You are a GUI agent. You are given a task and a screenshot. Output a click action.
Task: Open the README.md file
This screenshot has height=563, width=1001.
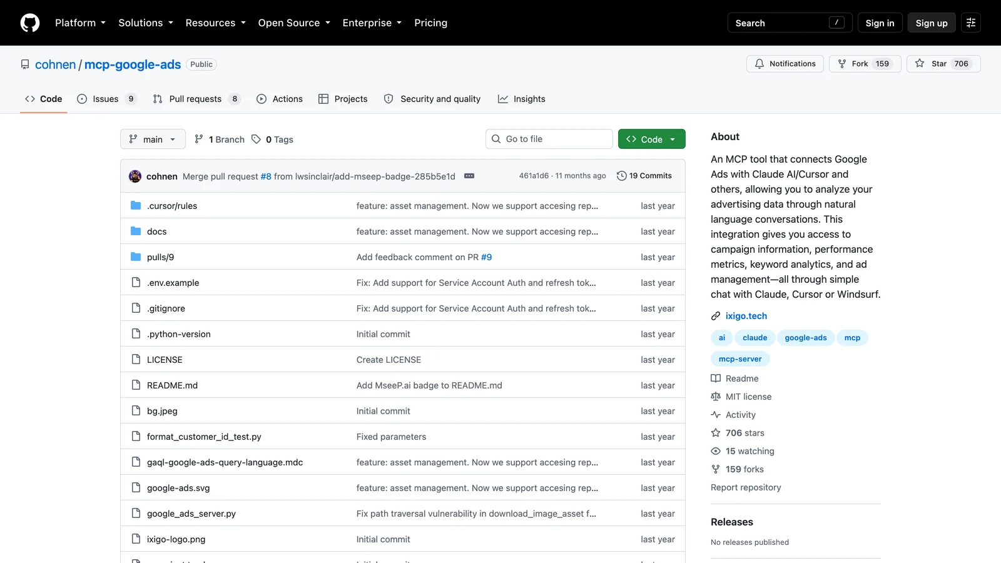[172, 385]
